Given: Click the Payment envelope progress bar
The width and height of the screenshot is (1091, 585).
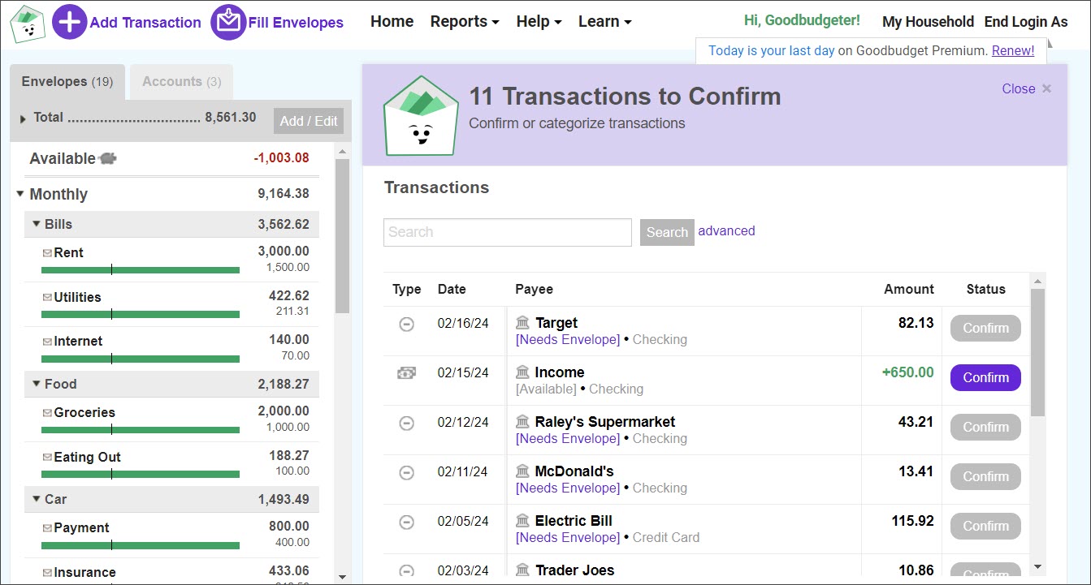Looking at the screenshot, I should point(141,545).
